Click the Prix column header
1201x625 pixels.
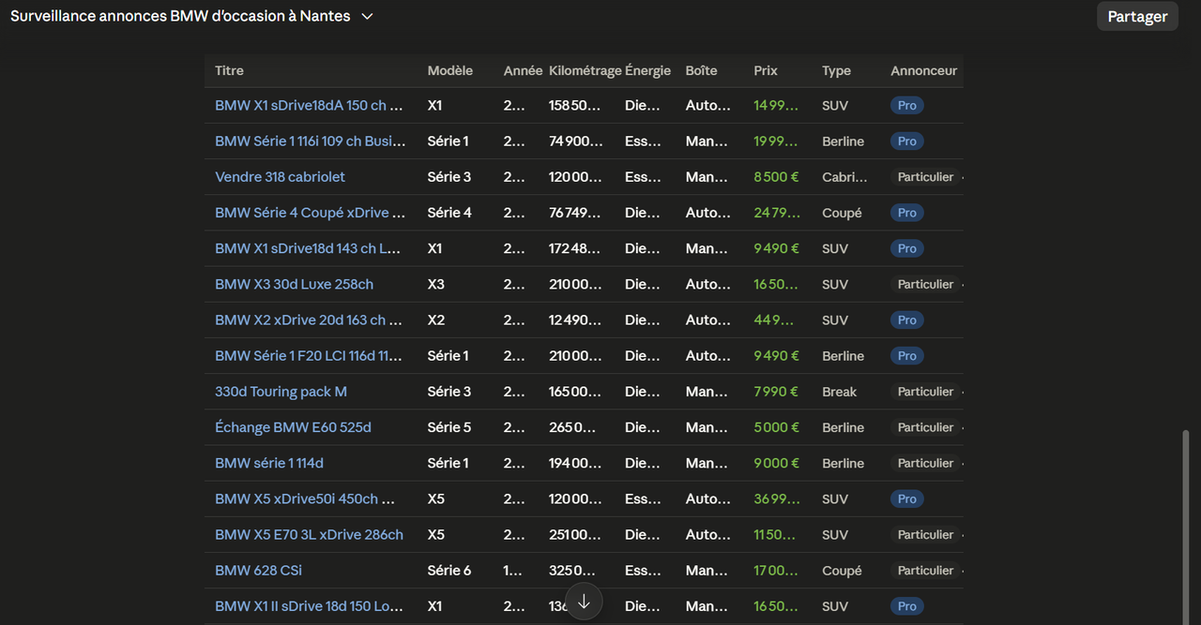(x=766, y=70)
